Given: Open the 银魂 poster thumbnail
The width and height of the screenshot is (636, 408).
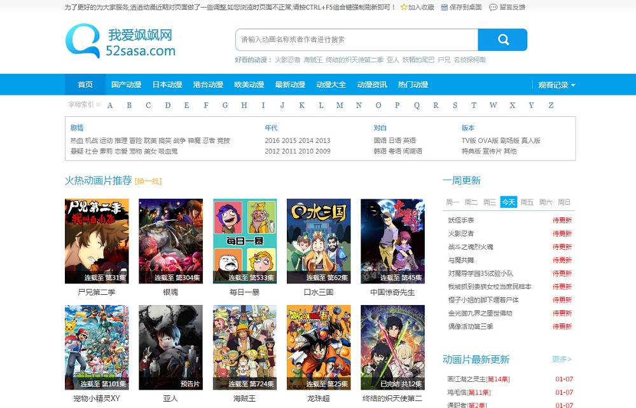Looking at the screenshot, I should tap(170, 241).
